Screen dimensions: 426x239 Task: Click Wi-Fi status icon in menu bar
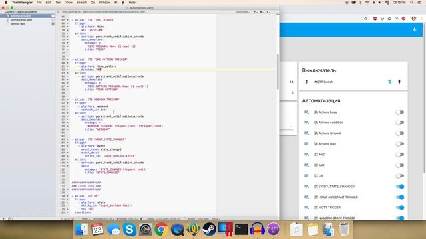tap(367, 3)
